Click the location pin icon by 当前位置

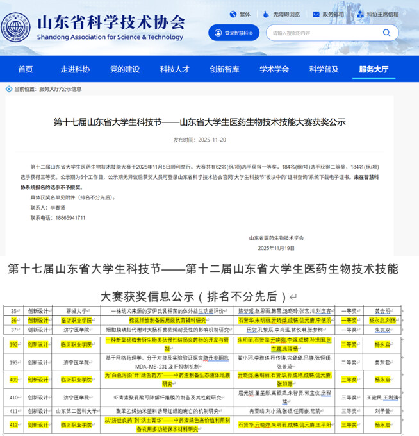point(8,89)
